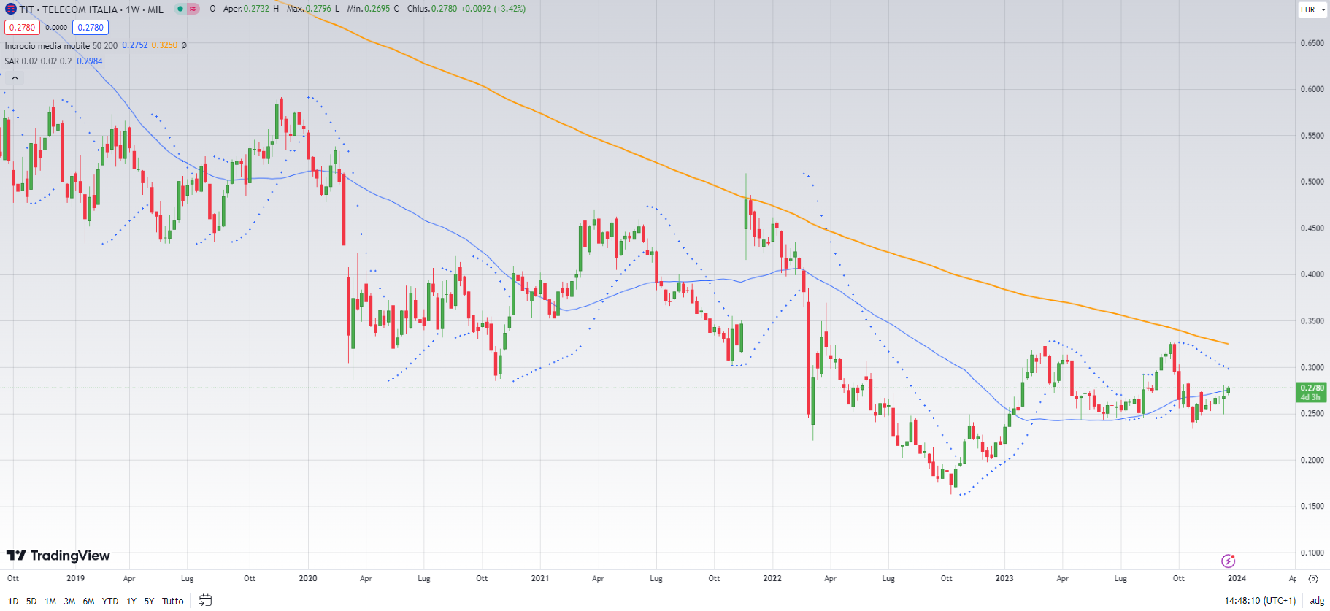Viewport: 1330px width, 611px height.
Task: Click the 50-period average value 0.2752
Action: coord(134,45)
